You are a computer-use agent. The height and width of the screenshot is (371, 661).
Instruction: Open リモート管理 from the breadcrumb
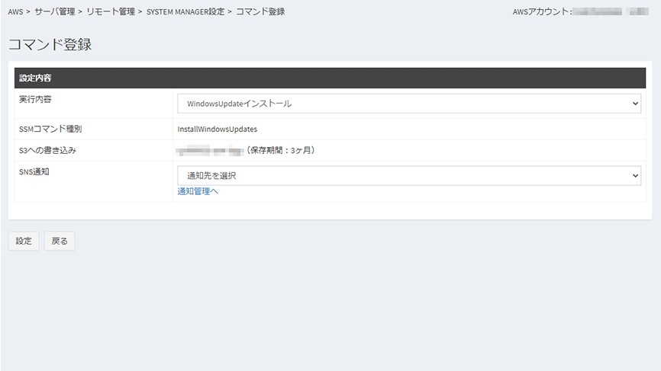111,11
